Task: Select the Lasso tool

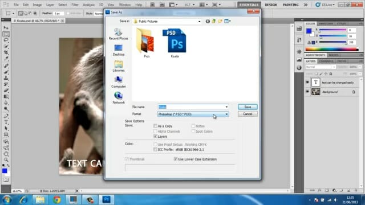Action: pos(6,40)
